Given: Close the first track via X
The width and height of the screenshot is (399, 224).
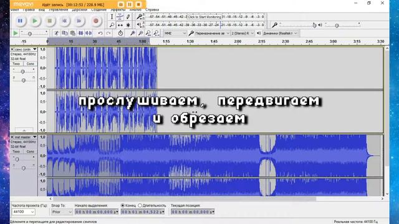Looking at the screenshot, I should 12,49.
